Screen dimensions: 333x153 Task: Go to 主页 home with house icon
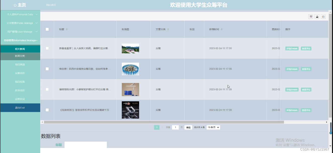click(20, 5)
